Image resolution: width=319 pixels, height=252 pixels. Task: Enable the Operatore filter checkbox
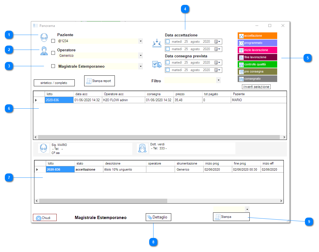(53, 53)
